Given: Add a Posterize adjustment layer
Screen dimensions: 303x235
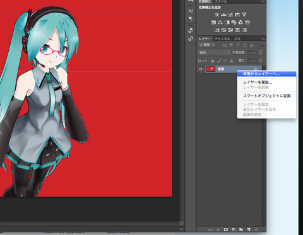Looking at the screenshot, I should click(x=223, y=30).
